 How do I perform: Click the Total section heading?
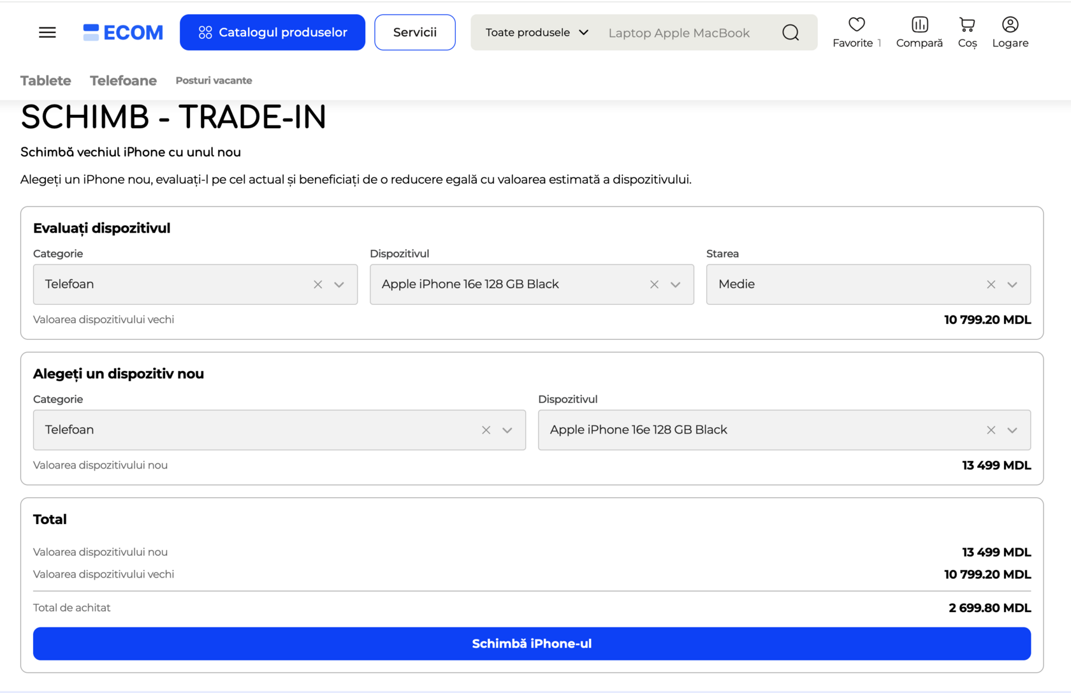coord(50,520)
